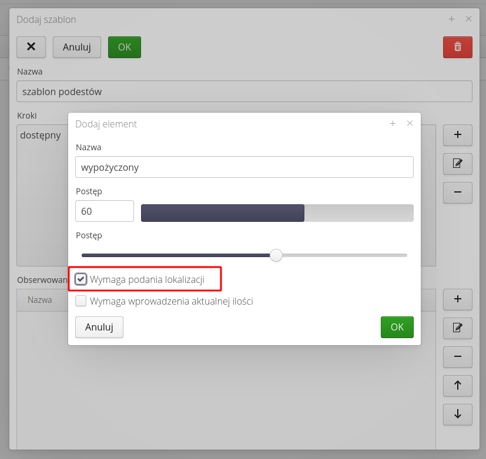486x459 pixels.
Task: Focus the Nazwa field containing wypożyczony
Action: pyautogui.click(x=244, y=167)
